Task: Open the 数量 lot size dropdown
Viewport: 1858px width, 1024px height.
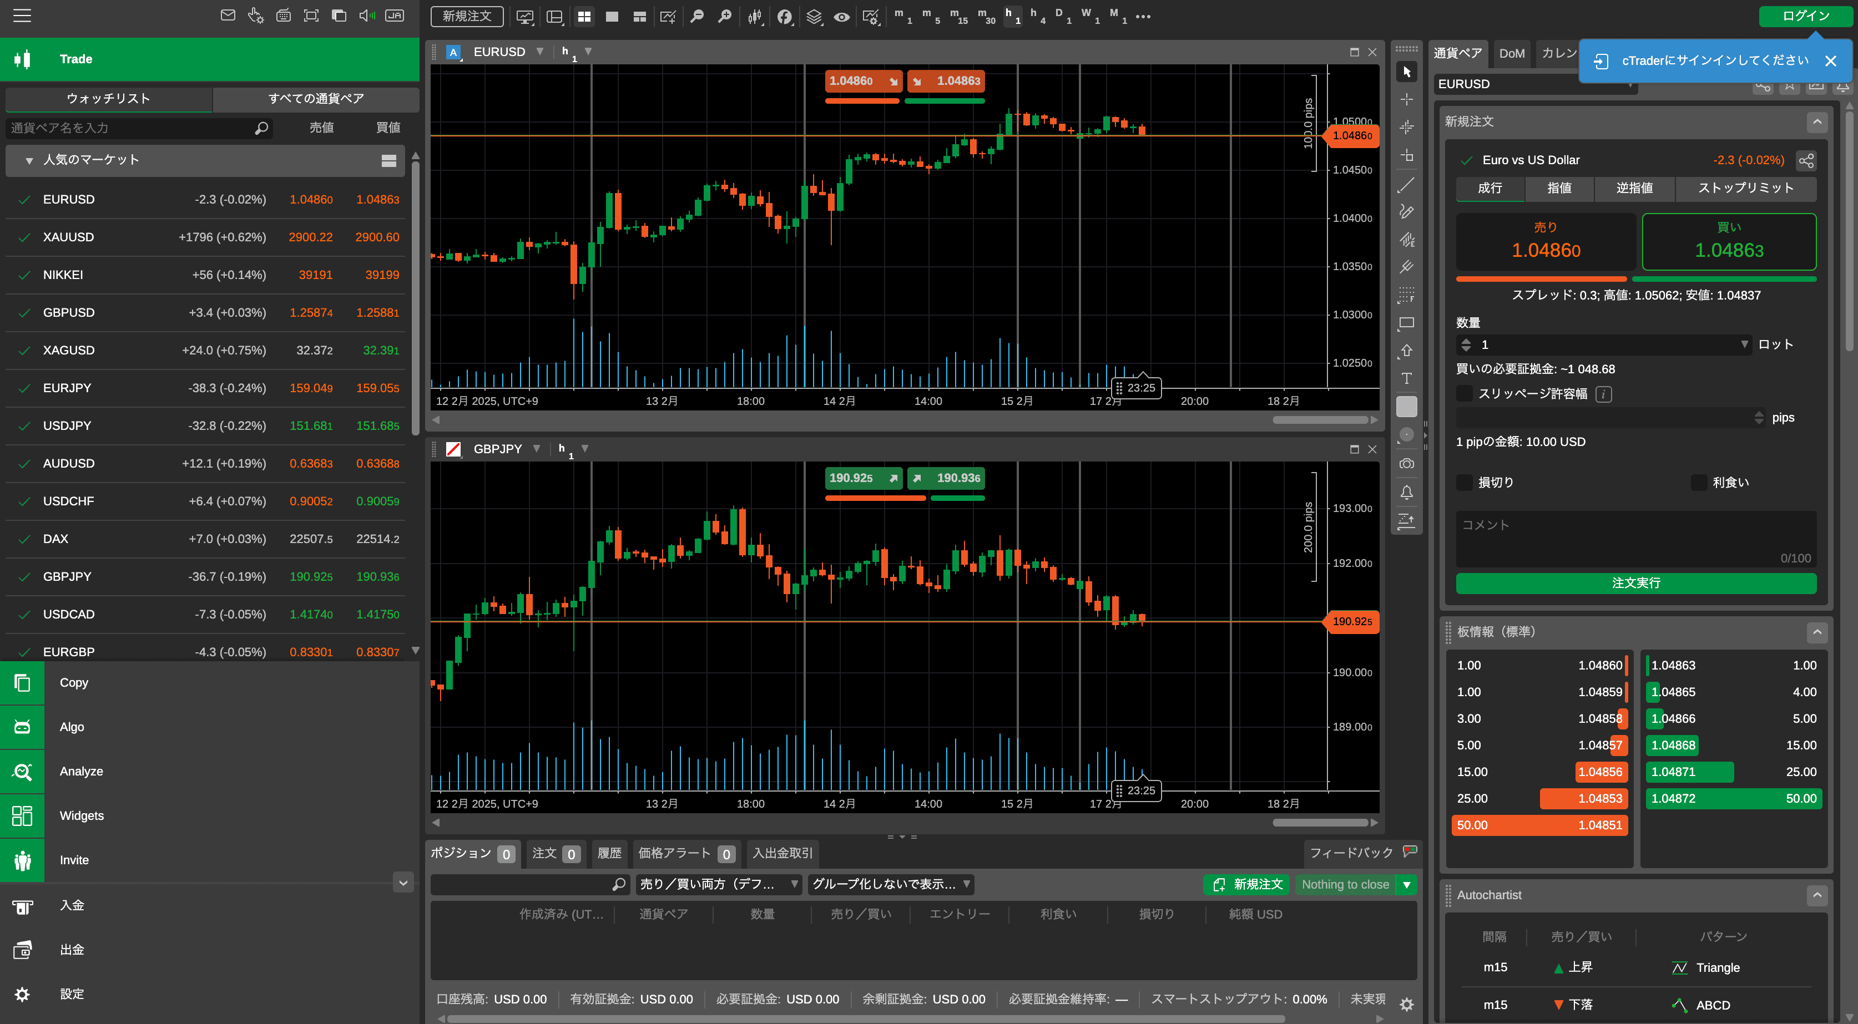Action: pyautogui.click(x=1745, y=344)
